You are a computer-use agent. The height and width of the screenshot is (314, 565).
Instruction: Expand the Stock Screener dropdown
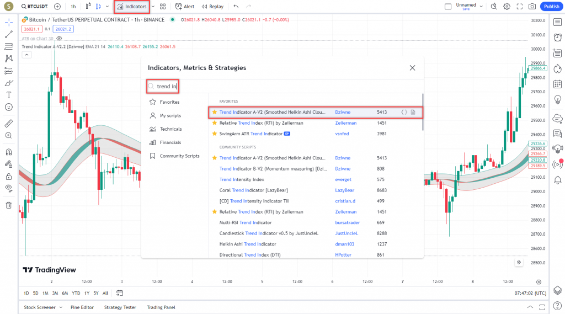tap(61, 307)
